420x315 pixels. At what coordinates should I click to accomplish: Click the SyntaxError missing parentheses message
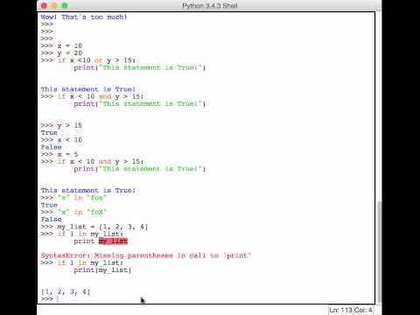pyautogui.click(x=146, y=255)
